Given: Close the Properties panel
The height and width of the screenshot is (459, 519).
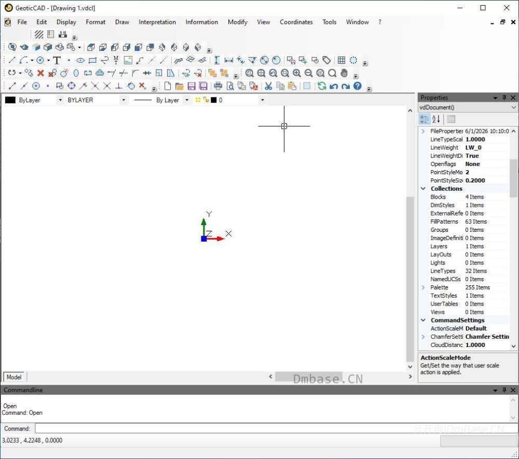Looking at the screenshot, I should pyautogui.click(x=513, y=98).
